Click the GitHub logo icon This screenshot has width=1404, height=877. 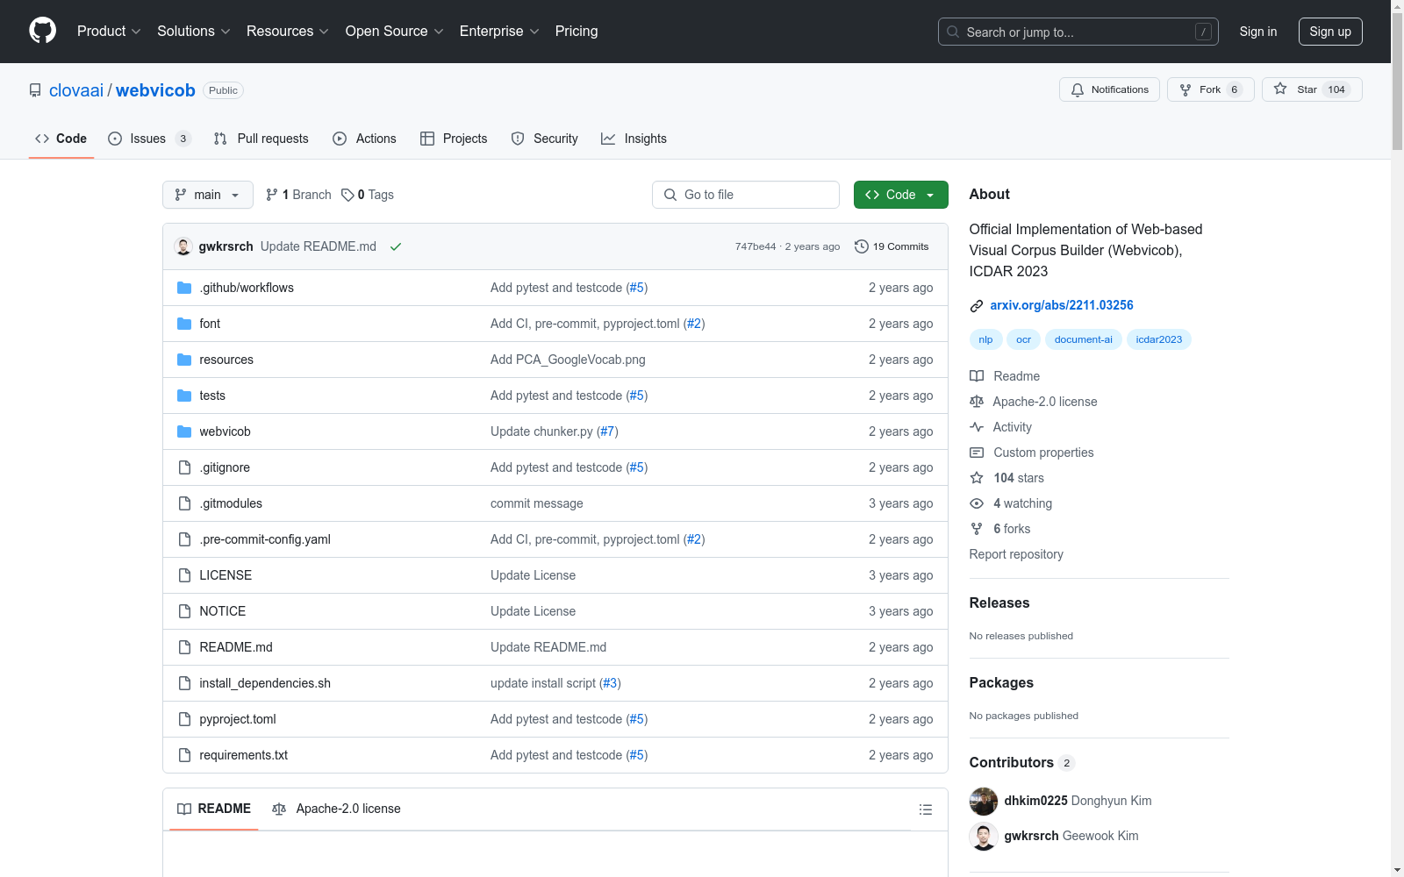click(42, 31)
